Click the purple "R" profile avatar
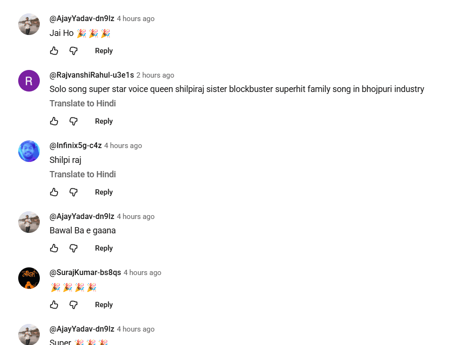The width and height of the screenshot is (454, 345). coord(29,80)
